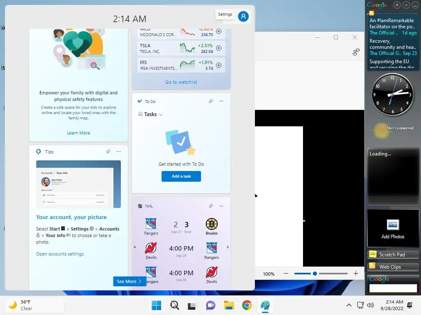
Task: Open accounts settings link
Action: coord(60,254)
